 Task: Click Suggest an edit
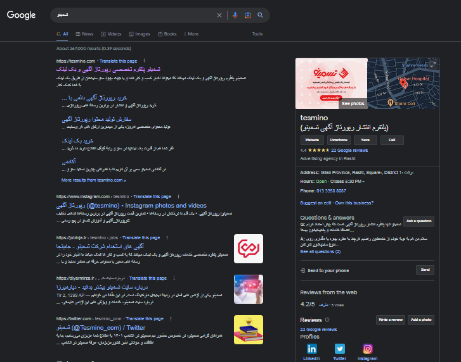pos(316,203)
